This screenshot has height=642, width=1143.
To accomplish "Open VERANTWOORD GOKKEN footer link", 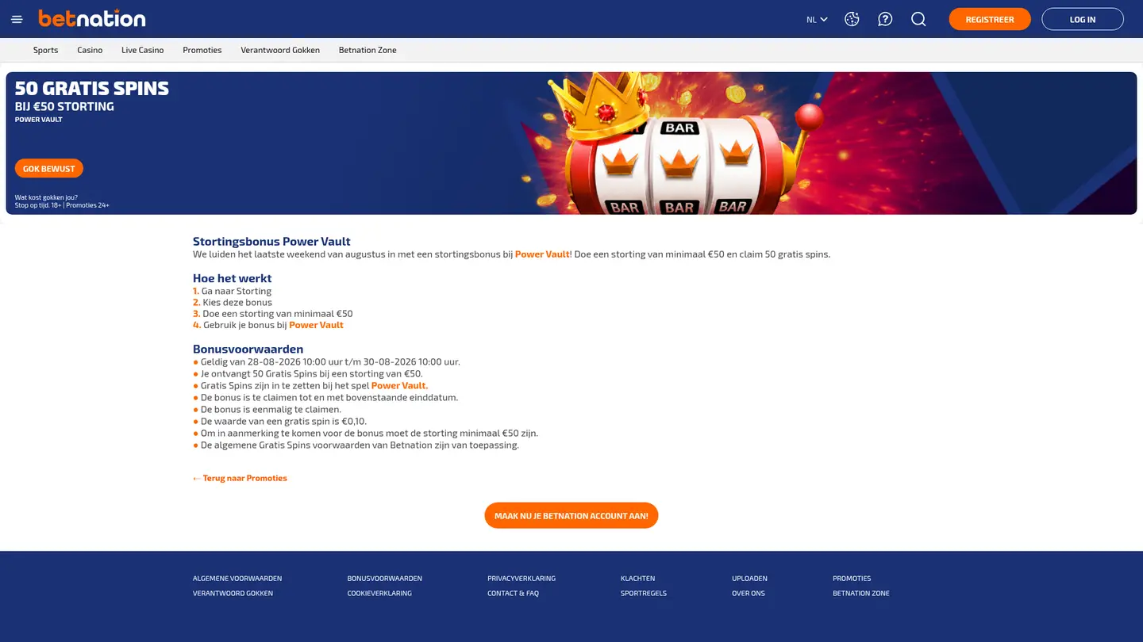I will [x=233, y=594].
